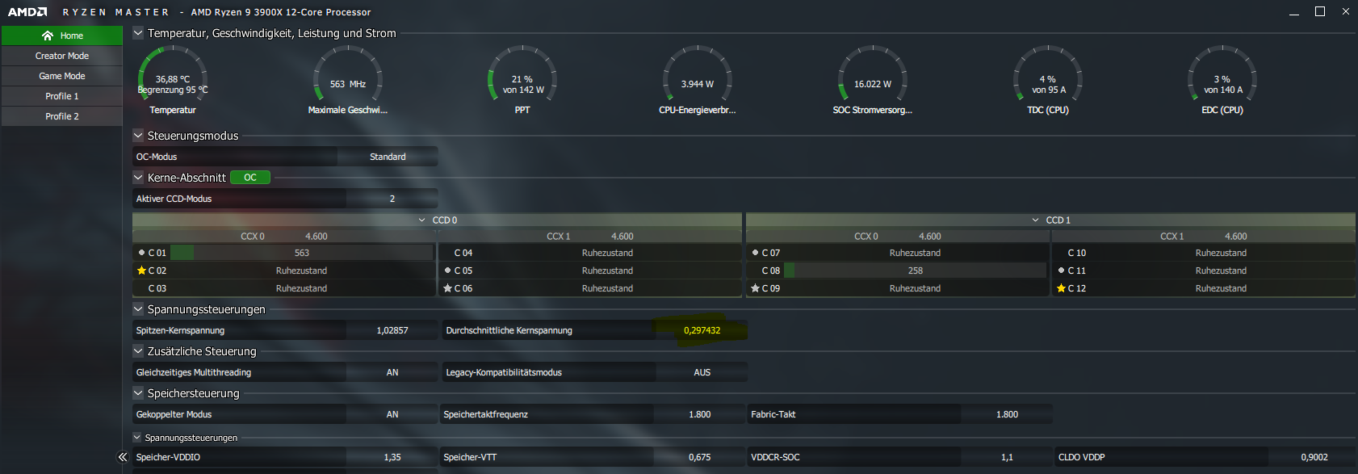
Task: Click Fabric-Takt value 1.800
Action: click(1007, 414)
